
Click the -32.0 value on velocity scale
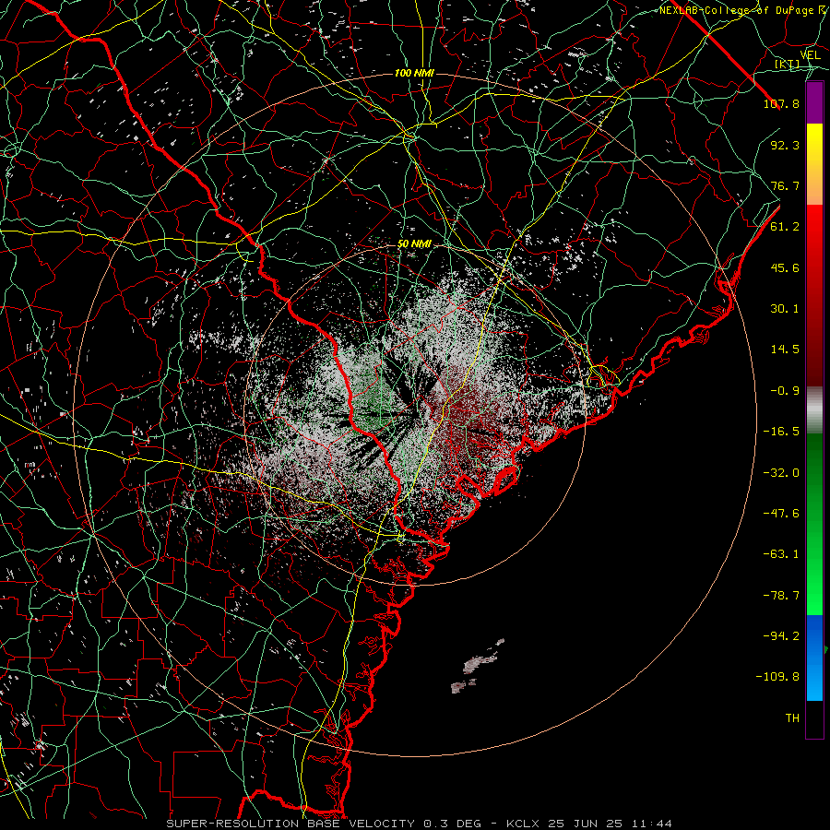(781, 473)
